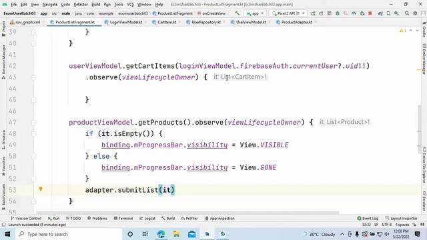
Task: Click the onCreateView breadcrumb
Action: pyautogui.click(x=211, y=13)
